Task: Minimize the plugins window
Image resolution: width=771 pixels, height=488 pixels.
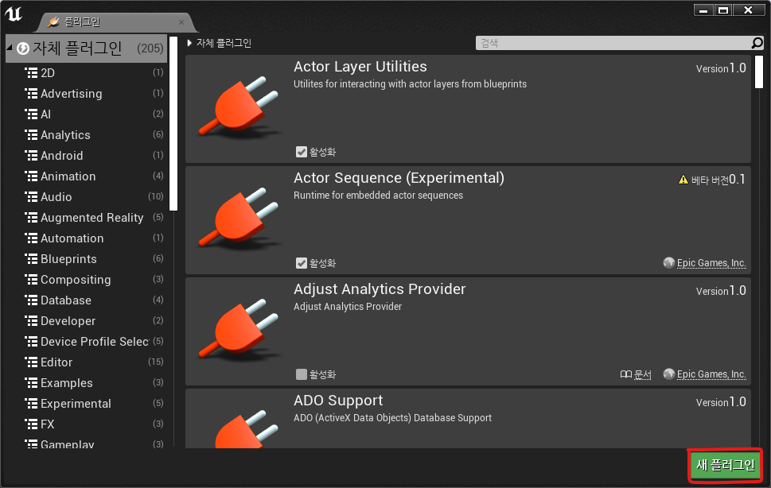Action: point(703,10)
